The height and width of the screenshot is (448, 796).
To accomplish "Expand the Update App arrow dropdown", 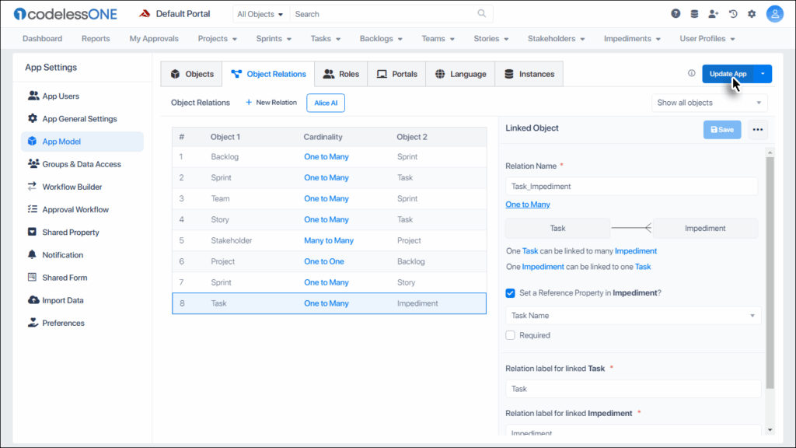I will click(763, 74).
